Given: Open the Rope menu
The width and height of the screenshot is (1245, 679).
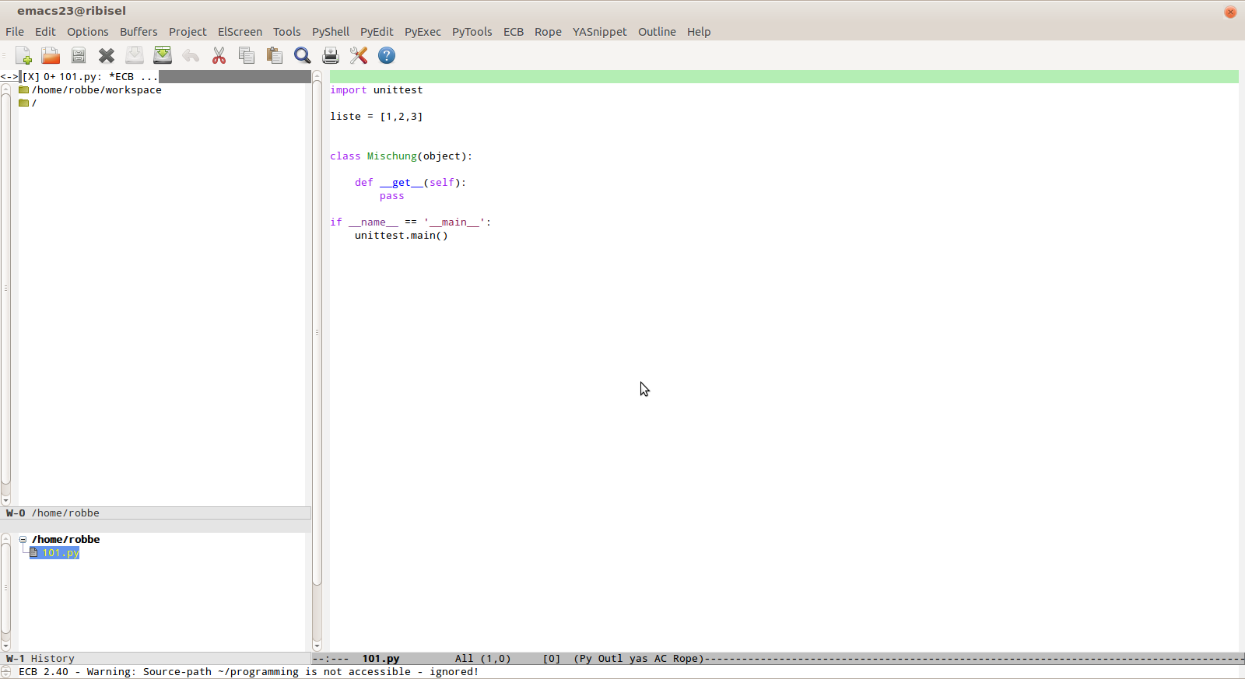Looking at the screenshot, I should [x=548, y=32].
